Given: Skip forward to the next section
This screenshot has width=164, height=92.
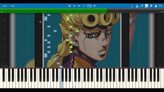Looking at the screenshot, I should pos(79,6).
